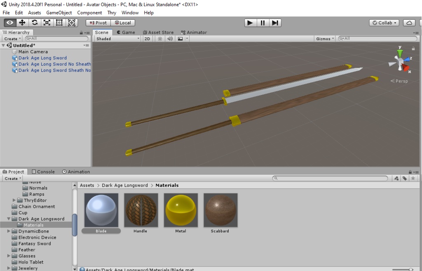The image size is (422, 271).
Task: Select the Rotate tool
Action: click(x=35, y=23)
